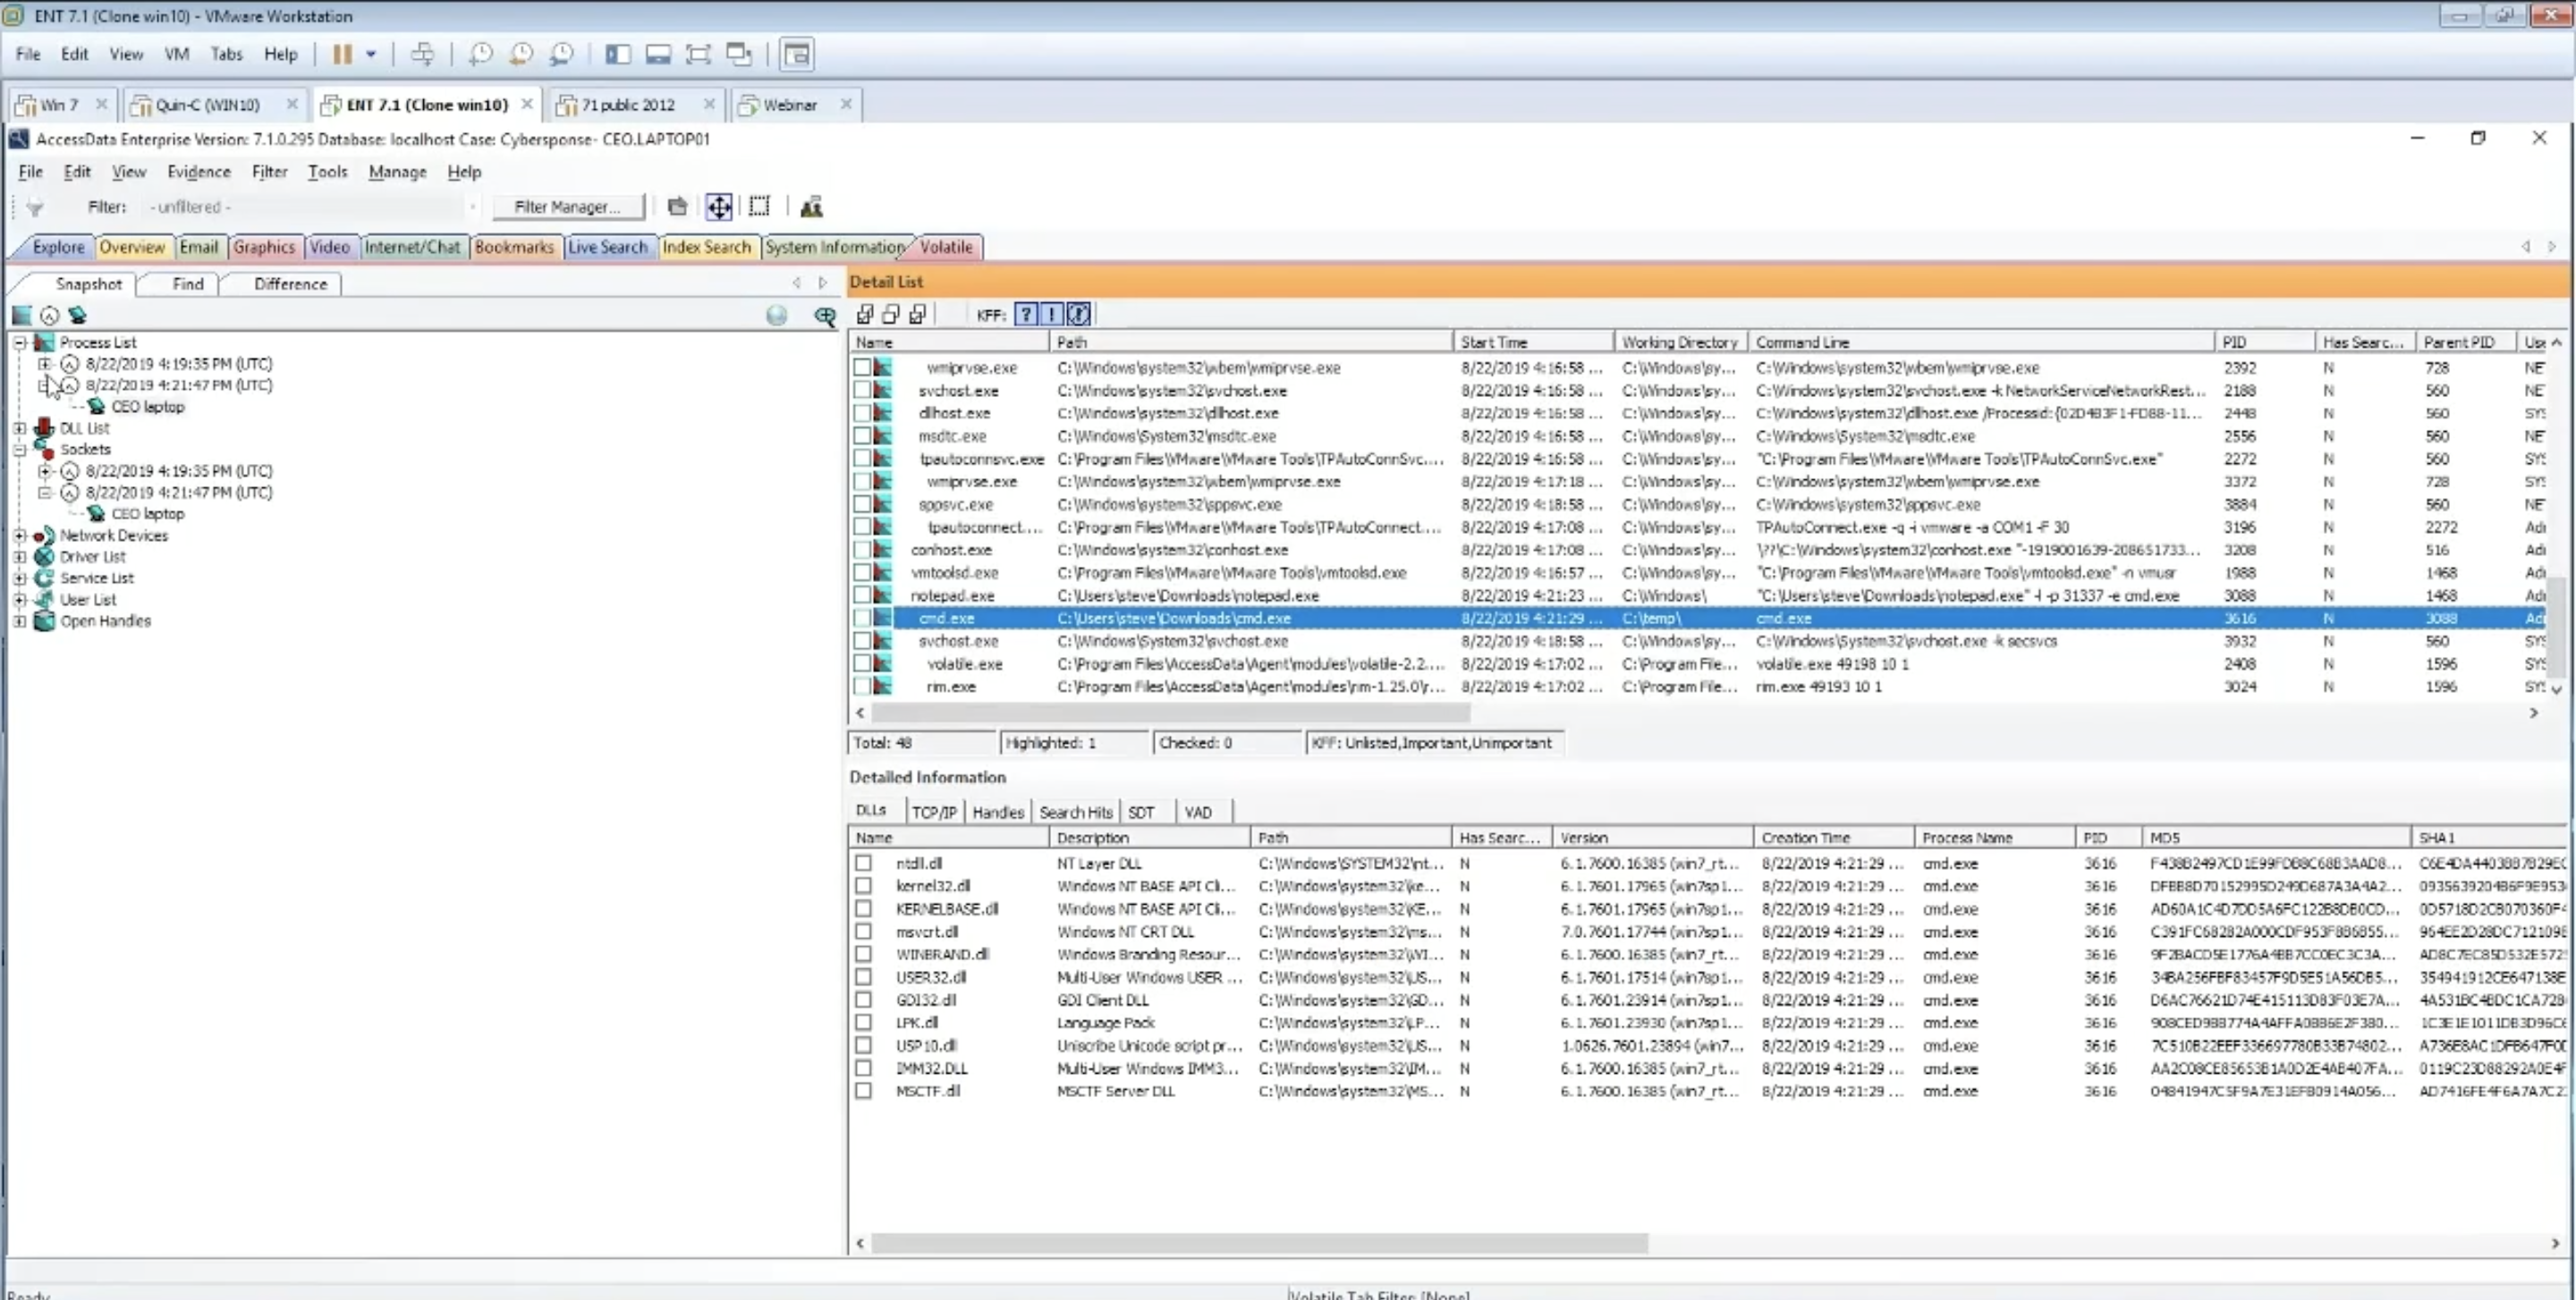The height and width of the screenshot is (1300, 2576).
Task: Open the Handles detail tab
Action: coord(998,813)
